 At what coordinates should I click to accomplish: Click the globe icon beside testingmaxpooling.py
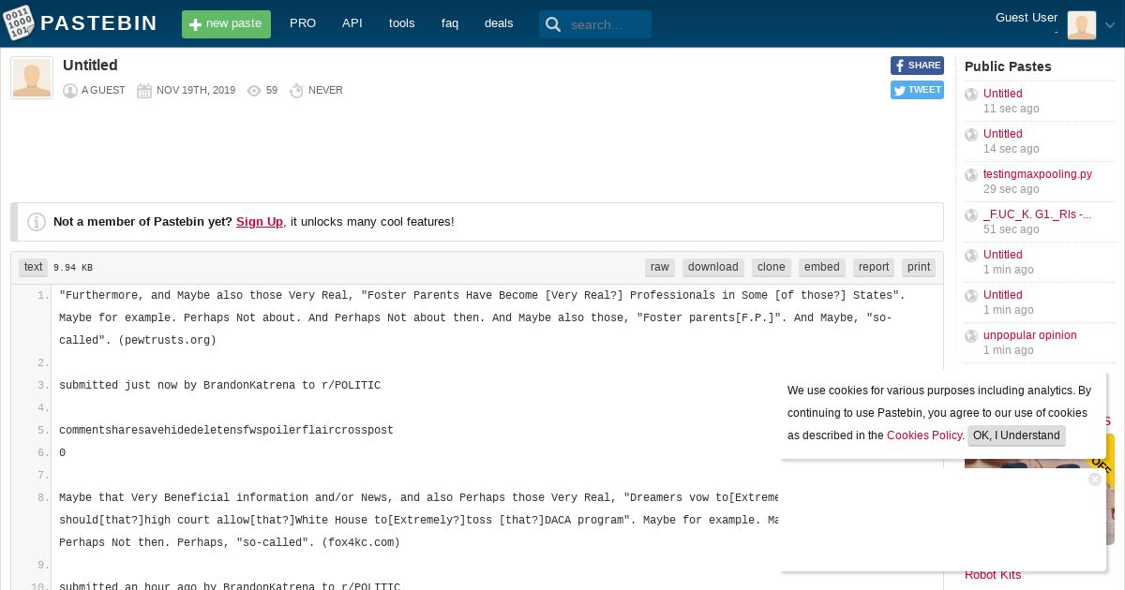tap(971, 175)
